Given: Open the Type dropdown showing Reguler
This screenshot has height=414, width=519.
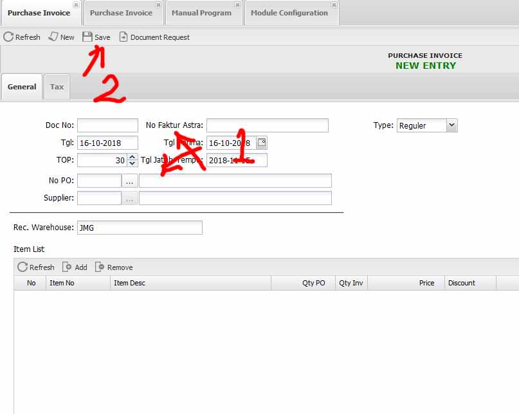Looking at the screenshot, I should tap(451, 125).
